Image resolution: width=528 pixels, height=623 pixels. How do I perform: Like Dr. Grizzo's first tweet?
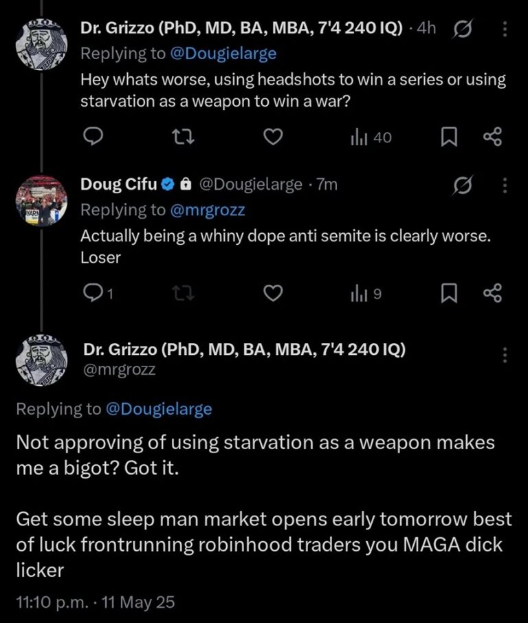pyautogui.click(x=274, y=138)
